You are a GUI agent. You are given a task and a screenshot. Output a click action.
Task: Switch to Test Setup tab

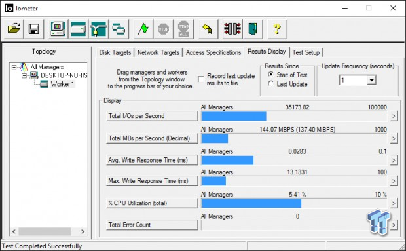(x=306, y=52)
